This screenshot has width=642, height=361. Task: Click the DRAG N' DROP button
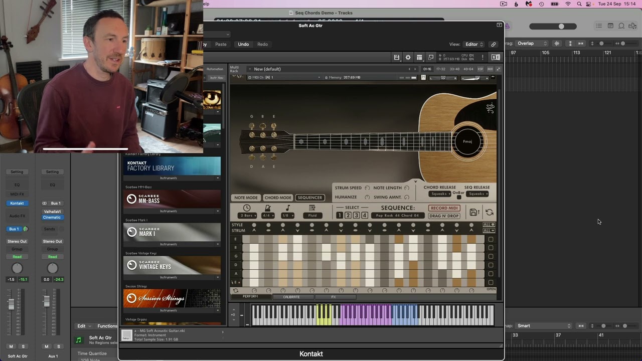coord(444,216)
